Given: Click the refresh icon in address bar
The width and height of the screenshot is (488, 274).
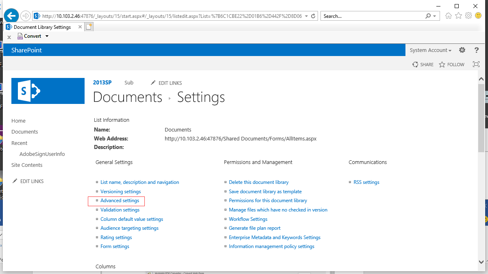Looking at the screenshot, I should [313, 16].
